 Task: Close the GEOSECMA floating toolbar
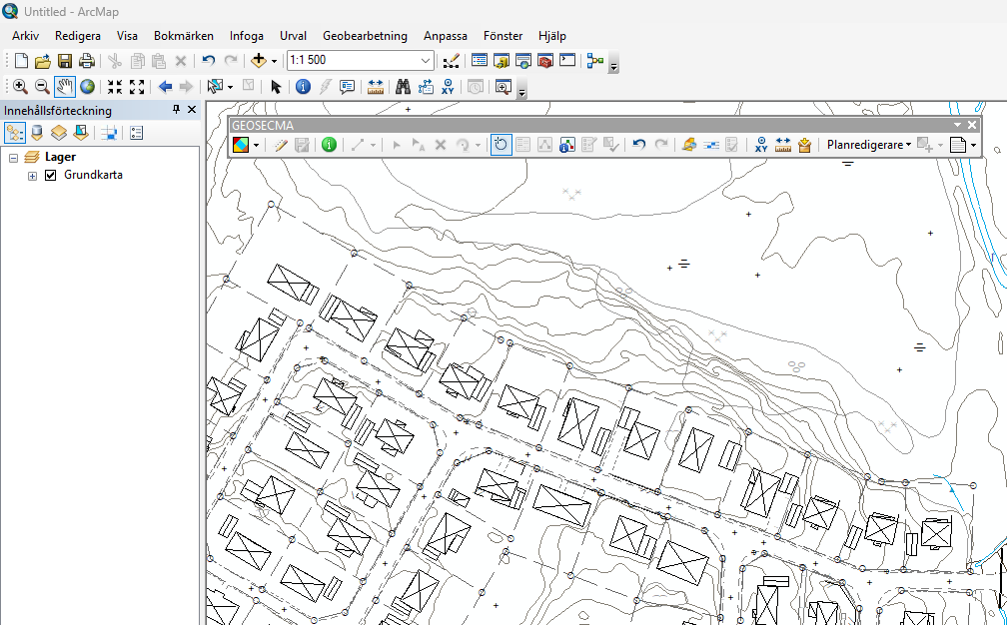click(x=972, y=125)
